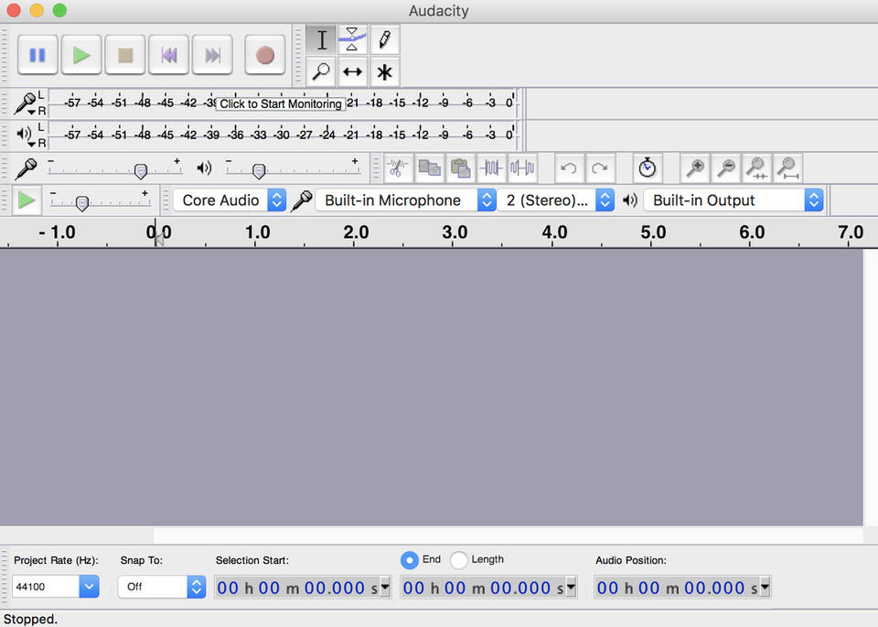Screen dimensions: 878x627
Task: Select the Envelope tool
Action: pyautogui.click(x=352, y=39)
